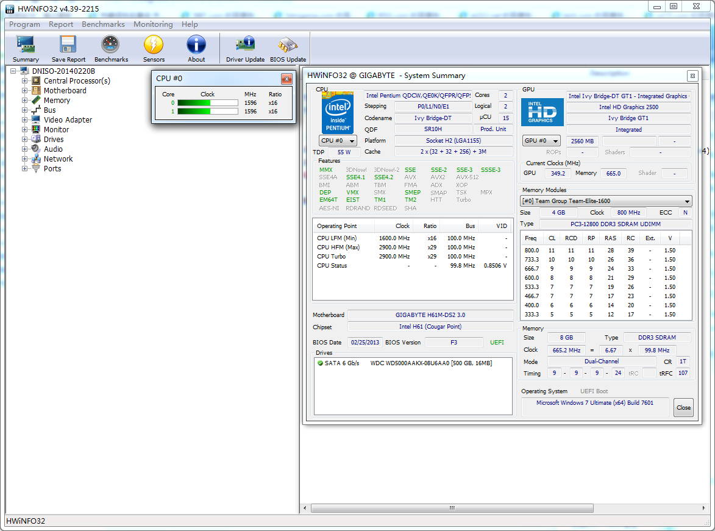Open the Monitoring menu
Viewport: 715px width, 531px height.
(x=153, y=24)
